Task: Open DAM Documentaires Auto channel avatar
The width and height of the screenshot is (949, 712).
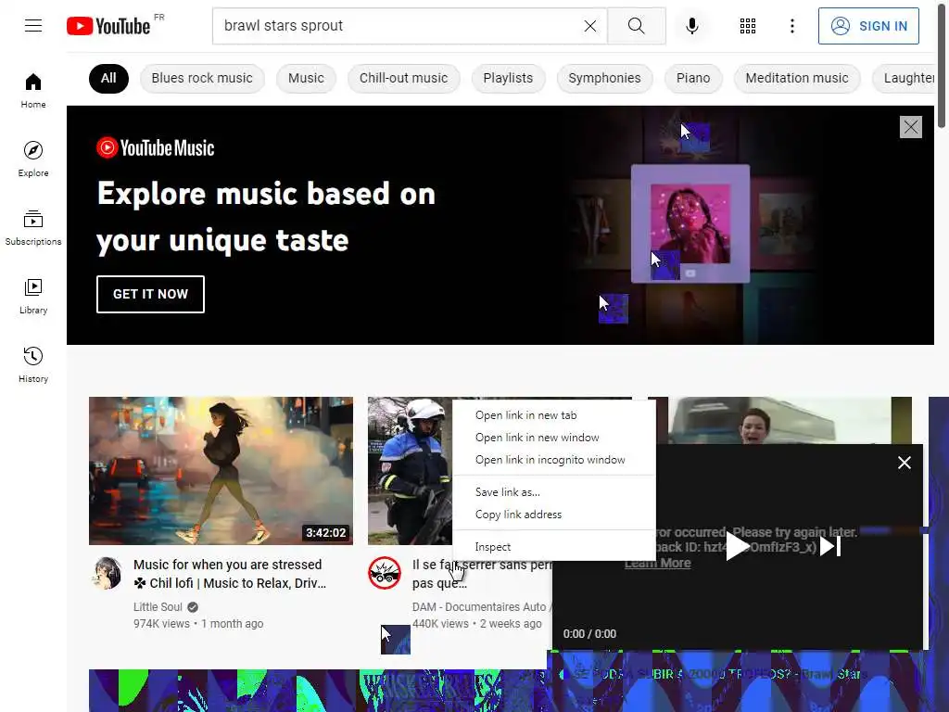Action: pos(385,573)
